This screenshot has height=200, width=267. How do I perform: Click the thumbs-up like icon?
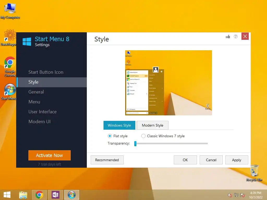[x=228, y=36]
